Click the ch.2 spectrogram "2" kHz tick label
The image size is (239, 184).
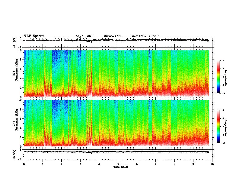click(21, 137)
